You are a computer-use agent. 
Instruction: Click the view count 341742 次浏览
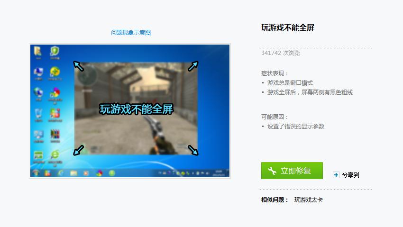(x=281, y=53)
